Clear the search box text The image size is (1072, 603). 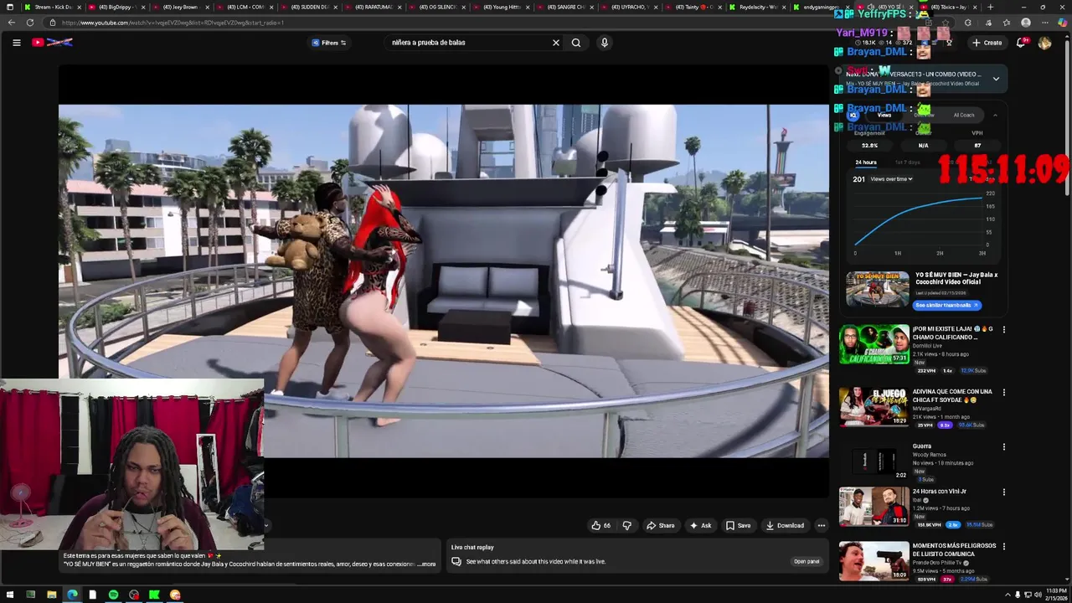click(x=555, y=43)
